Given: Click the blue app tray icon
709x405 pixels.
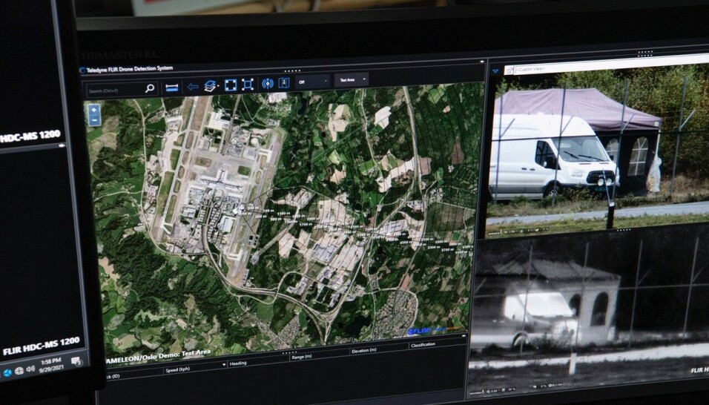Looking at the screenshot, I should 7,373.
